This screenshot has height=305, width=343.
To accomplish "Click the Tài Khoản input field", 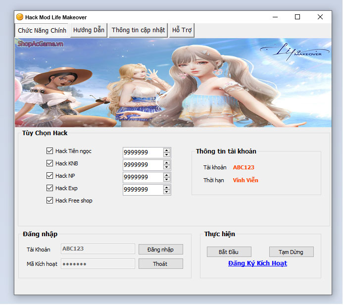I will click(98, 249).
